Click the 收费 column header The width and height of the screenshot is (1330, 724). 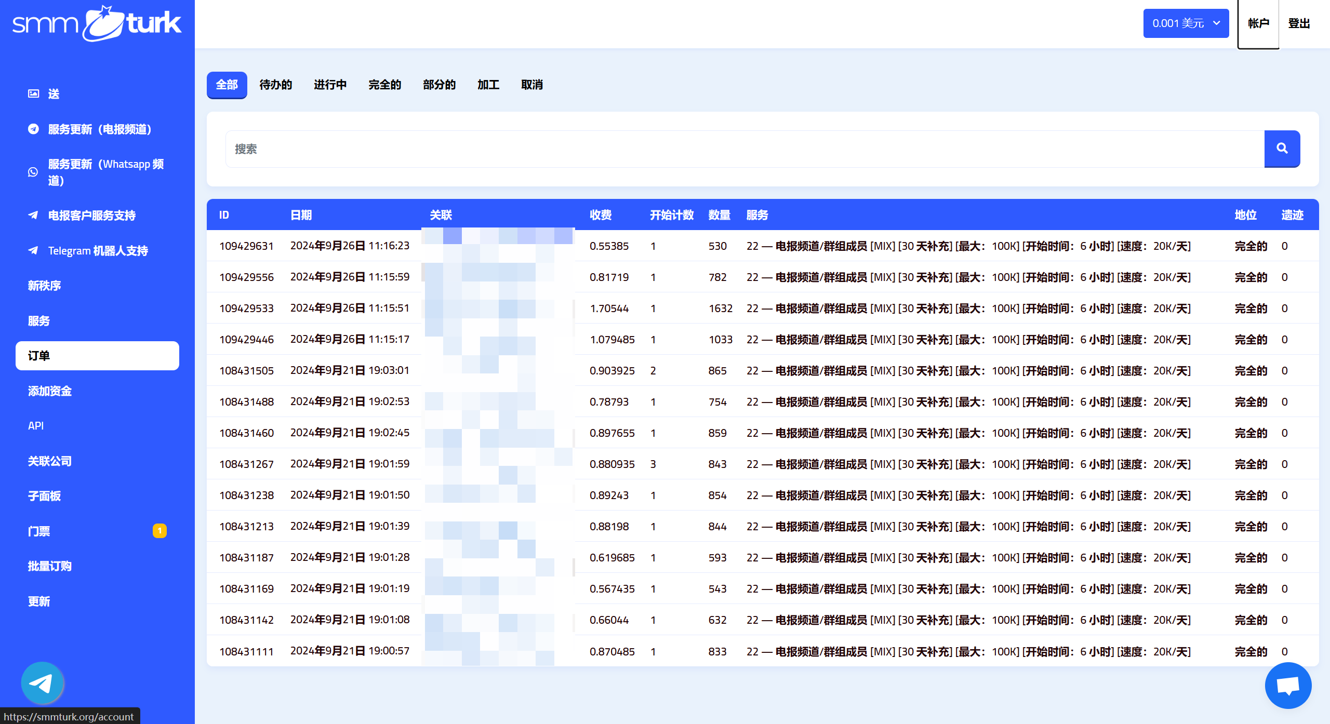pyautogui.click(x=601, y=215)
